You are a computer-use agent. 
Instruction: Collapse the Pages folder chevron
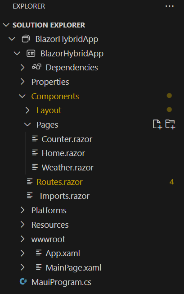pyautogui.click(x=27, y=124)
